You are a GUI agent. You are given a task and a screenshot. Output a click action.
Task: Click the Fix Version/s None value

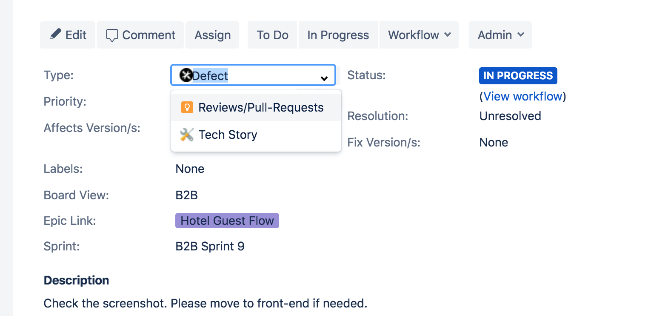pyautogui.click(x=494, y=142)
